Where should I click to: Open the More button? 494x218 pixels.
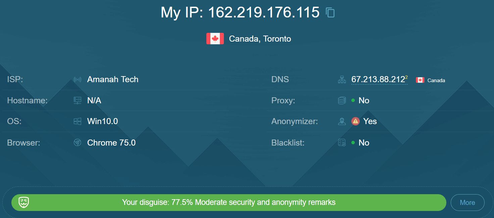tap(467, 203)
